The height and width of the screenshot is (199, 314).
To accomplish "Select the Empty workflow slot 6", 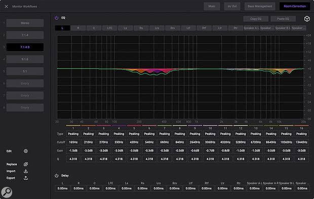I will pyautogui.click(x=25, y=84).
